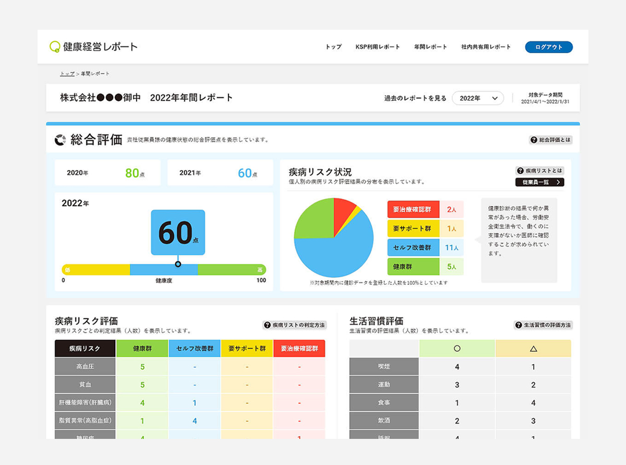Select the red 要治療確認群 legend label
This screenshot has height=465, width=626.
pyautogui.click(x=414, y=209)
